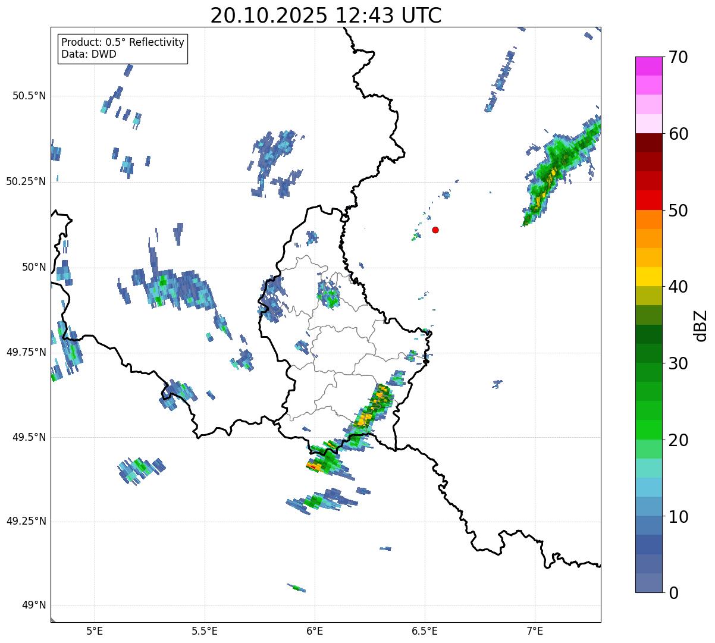Pick the grey-blue swatch at bottom of colorbar

coord(648,583)
